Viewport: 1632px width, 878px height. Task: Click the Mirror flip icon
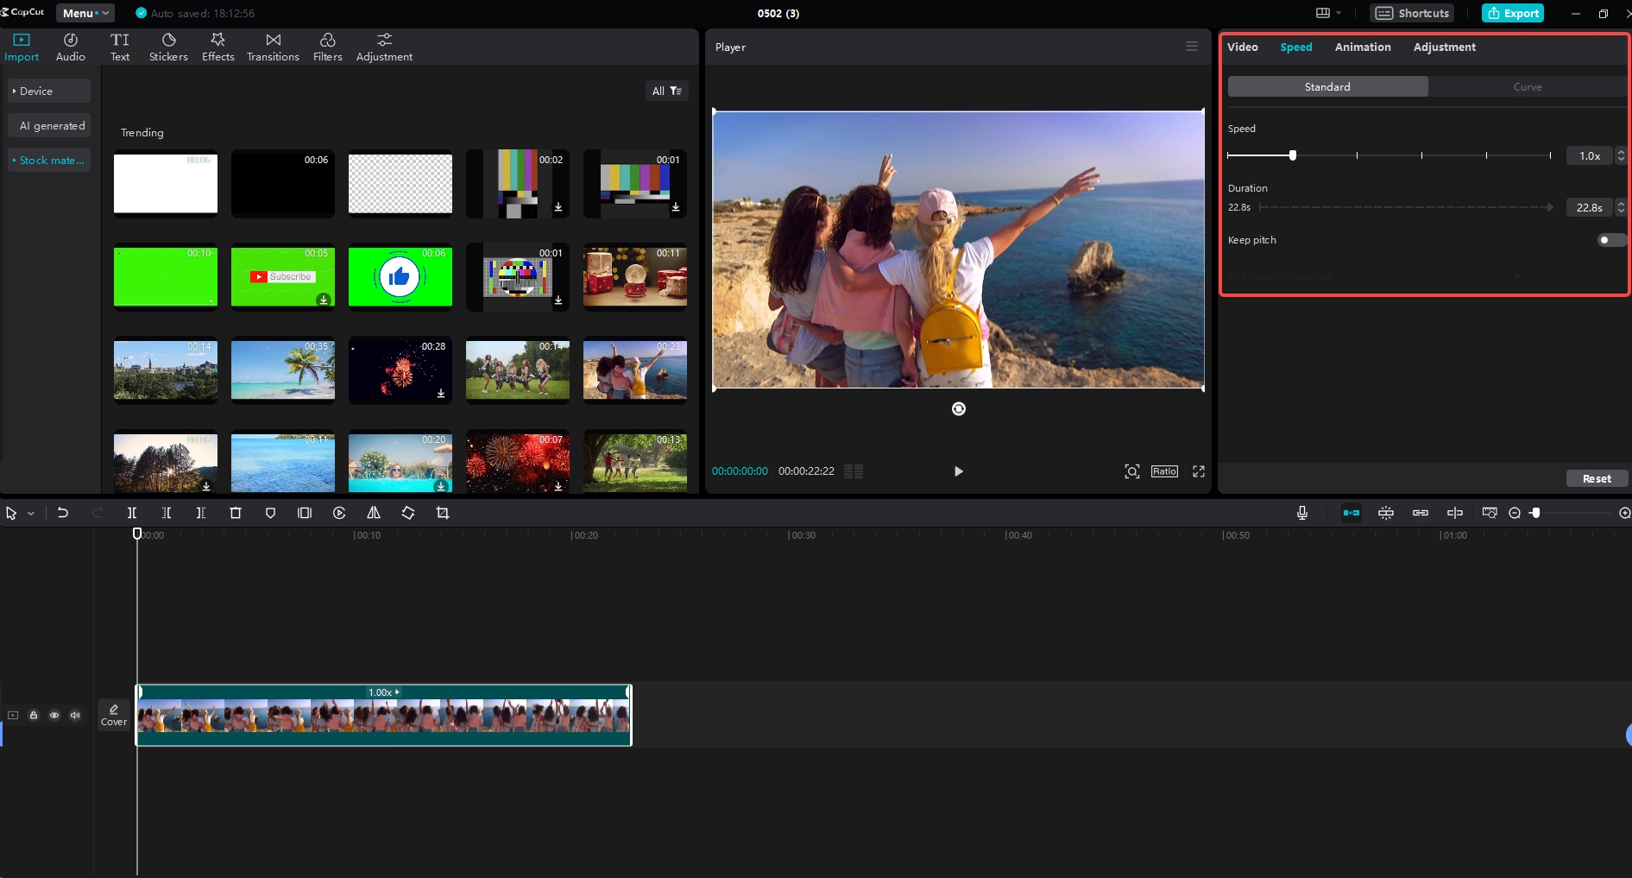374,513
